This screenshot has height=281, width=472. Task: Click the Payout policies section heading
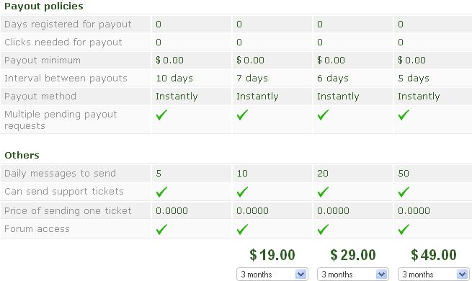click(x=44, y=6)
